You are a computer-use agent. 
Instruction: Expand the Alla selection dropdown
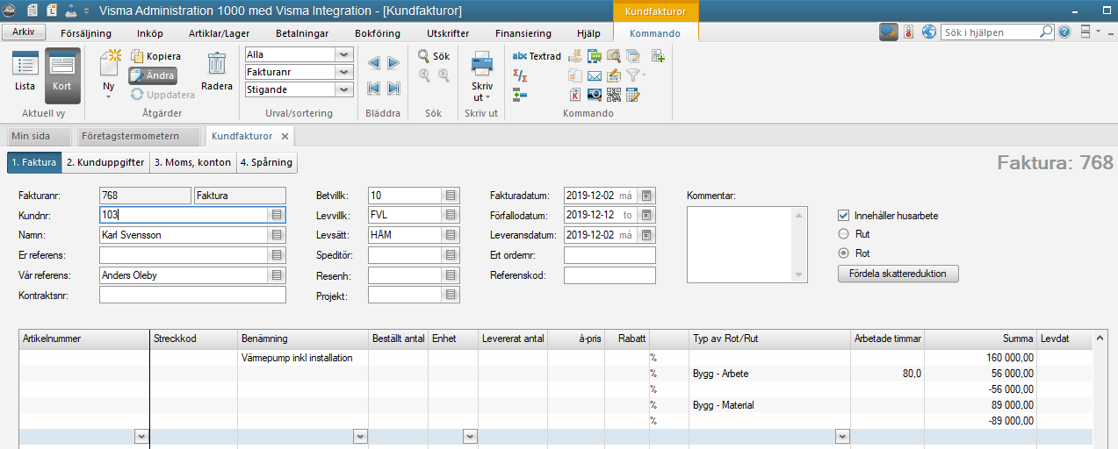(x=344, y=54)
